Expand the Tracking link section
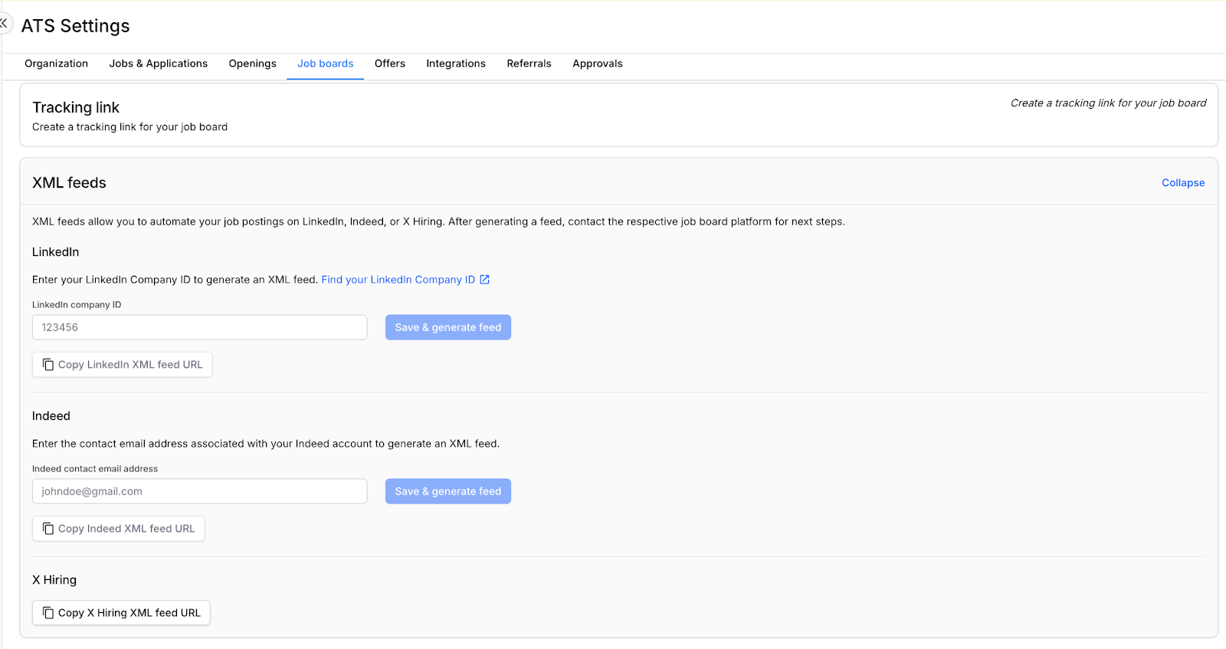This screenshot has width=1226, height=649. point(618,115)
